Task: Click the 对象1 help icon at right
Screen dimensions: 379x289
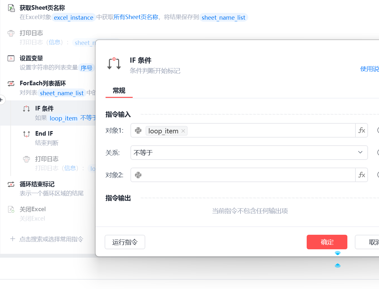Action: 378,130
